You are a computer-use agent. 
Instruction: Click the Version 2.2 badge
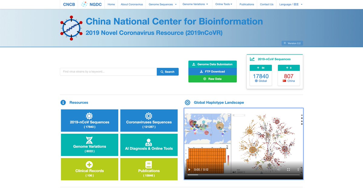pyautogui.click(x=292, y=43)
